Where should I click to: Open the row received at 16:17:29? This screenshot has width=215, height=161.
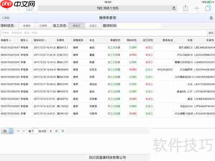point(107,91)
